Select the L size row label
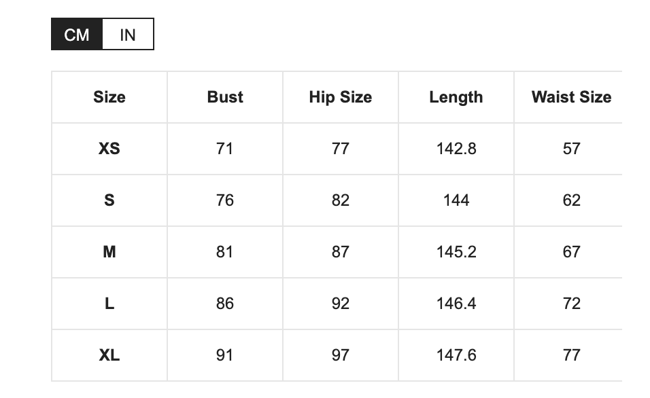Screen dimensions: 650x398 coord(109,304)
